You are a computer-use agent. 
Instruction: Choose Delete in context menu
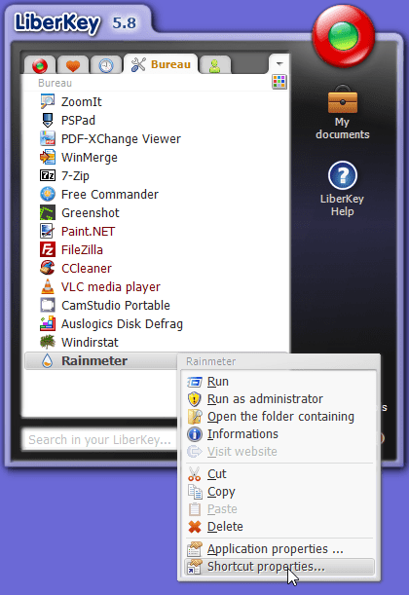coord(280,527)
